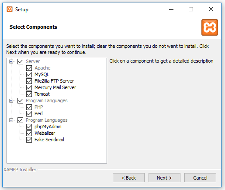
Task: Deselect the Webalizer checkbox
Action: [x=29, y=133]
